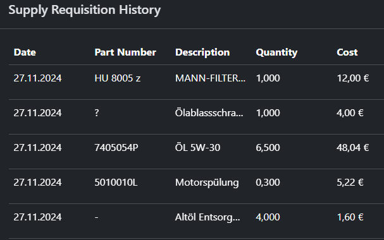Viewport: 384px width, 240px height.
Task: Click the 1,60 € cost cell
Action: [x=350, y=217]
